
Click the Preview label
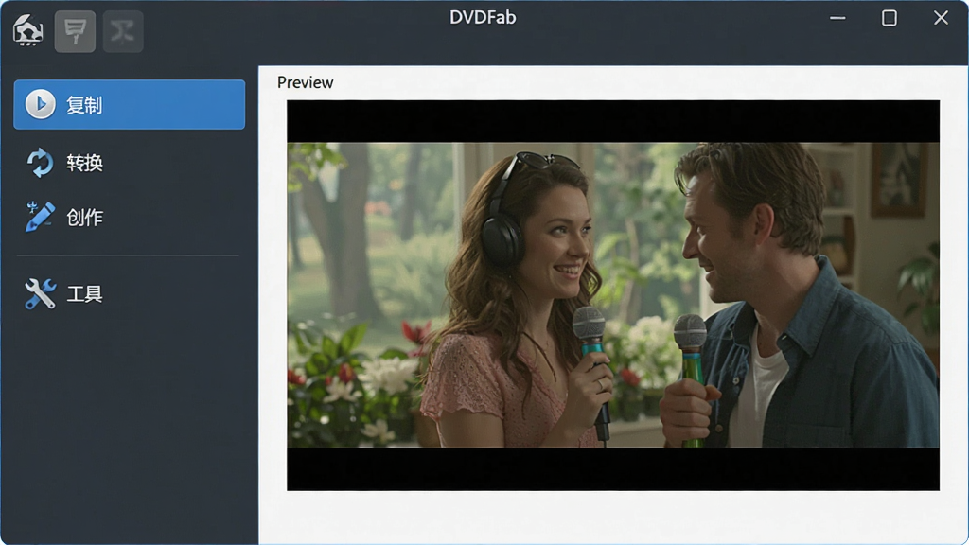pos(306,82)
